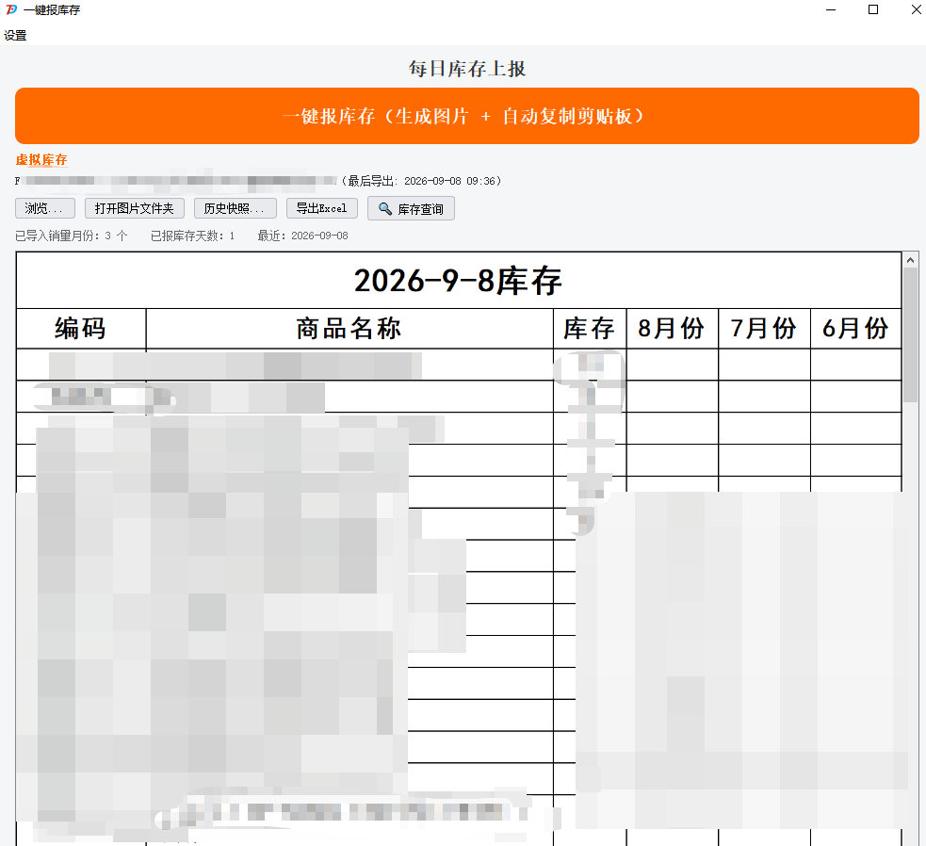
Task: Click the magnifier icon for 库存查询
Action: (x=385, y=208)
